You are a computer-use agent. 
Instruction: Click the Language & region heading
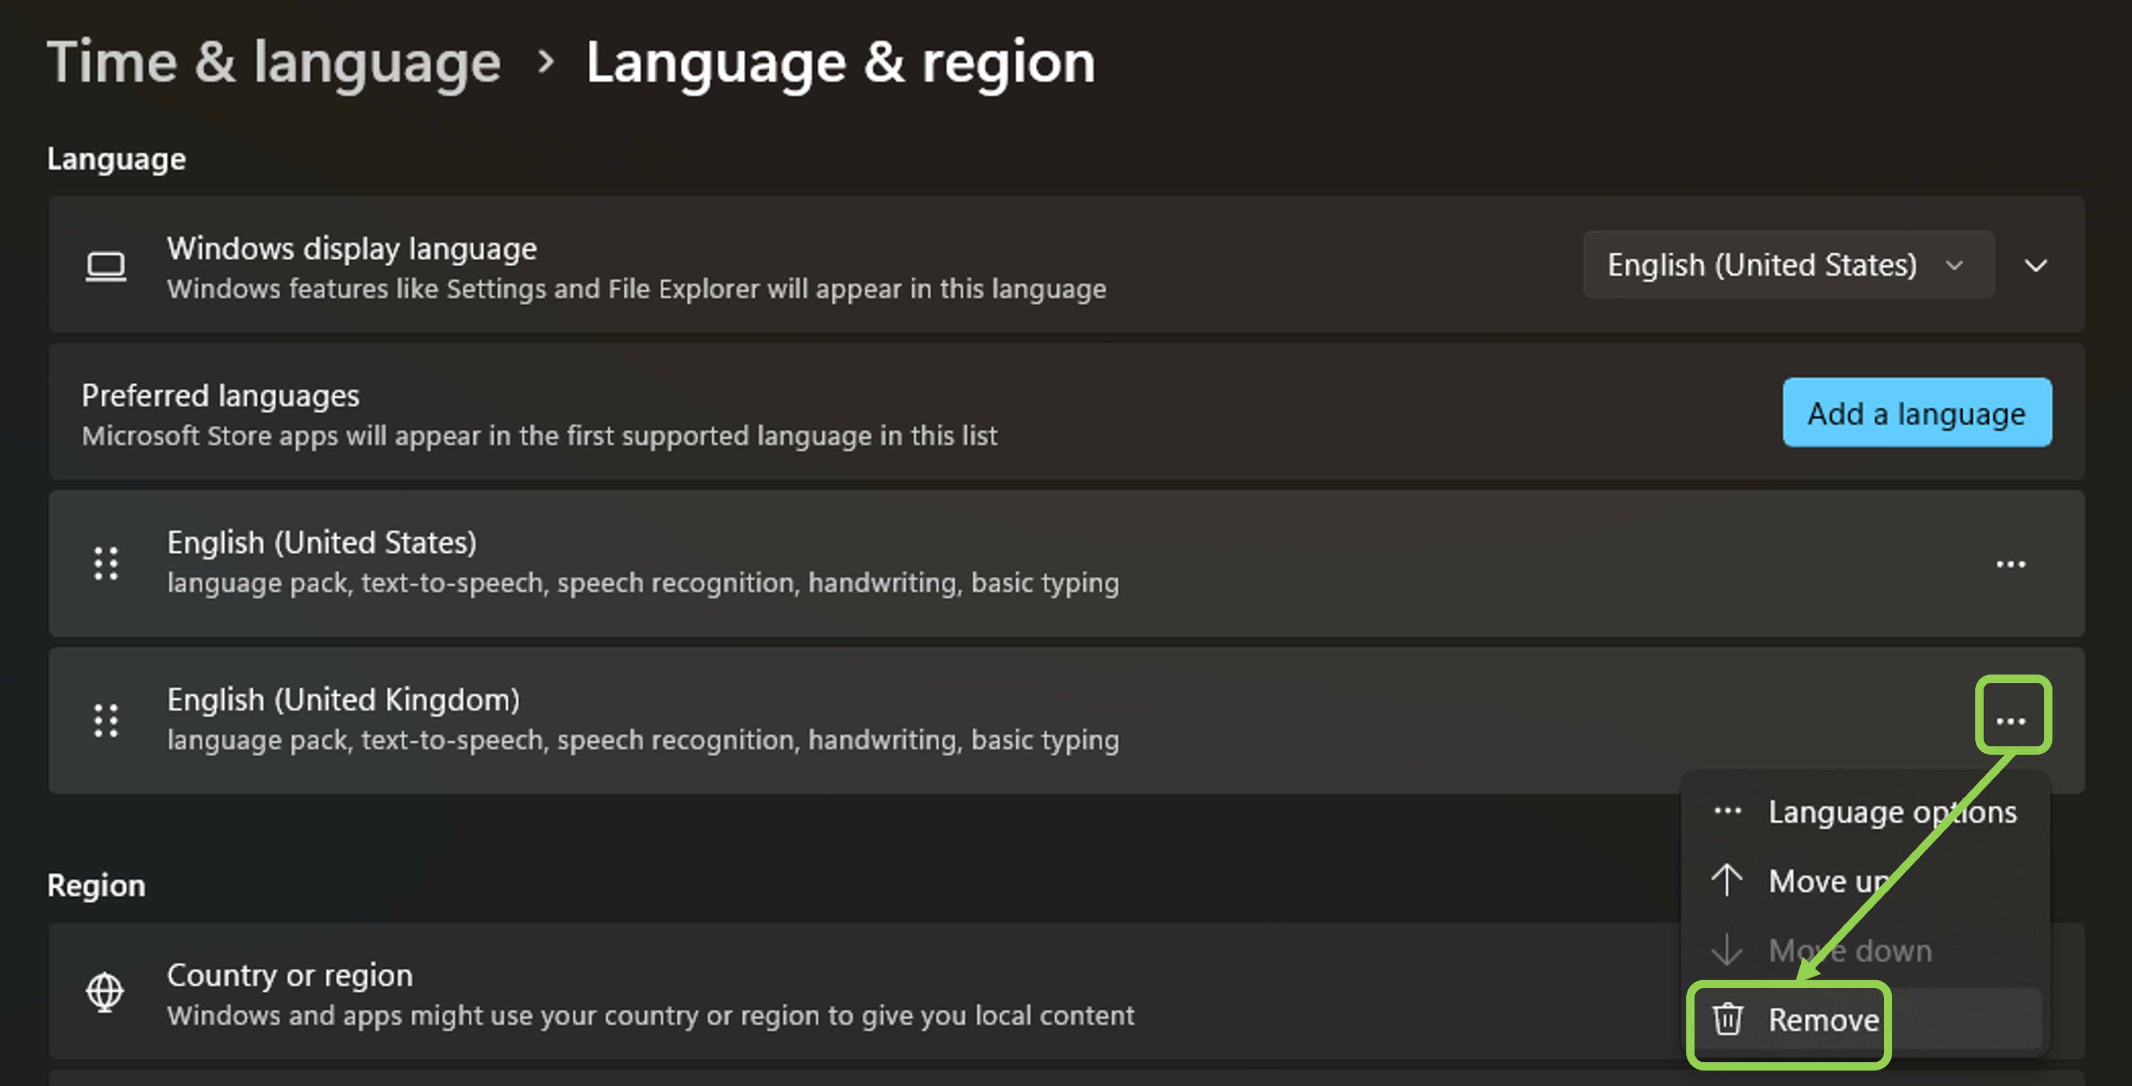[x=840, y=62]
